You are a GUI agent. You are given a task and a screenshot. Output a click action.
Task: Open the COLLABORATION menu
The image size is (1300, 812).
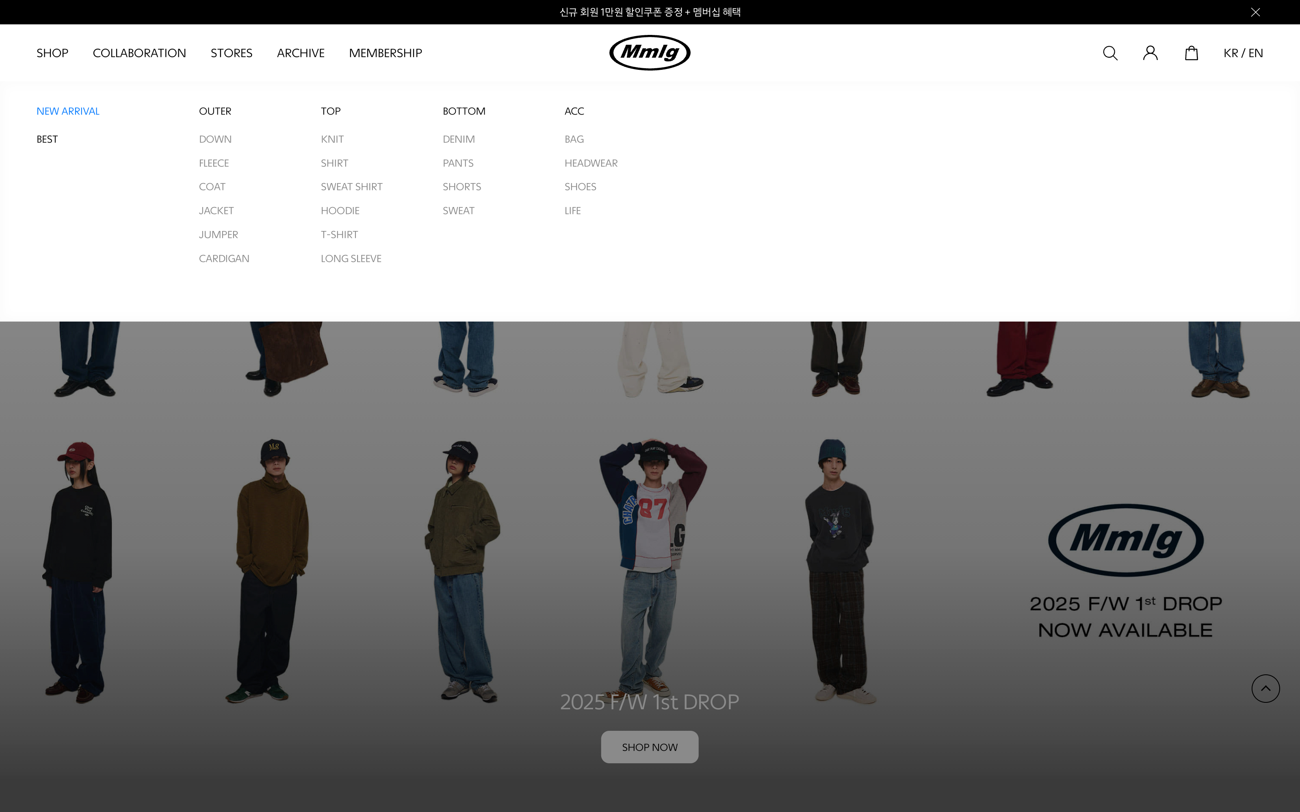tap(139, 53)
